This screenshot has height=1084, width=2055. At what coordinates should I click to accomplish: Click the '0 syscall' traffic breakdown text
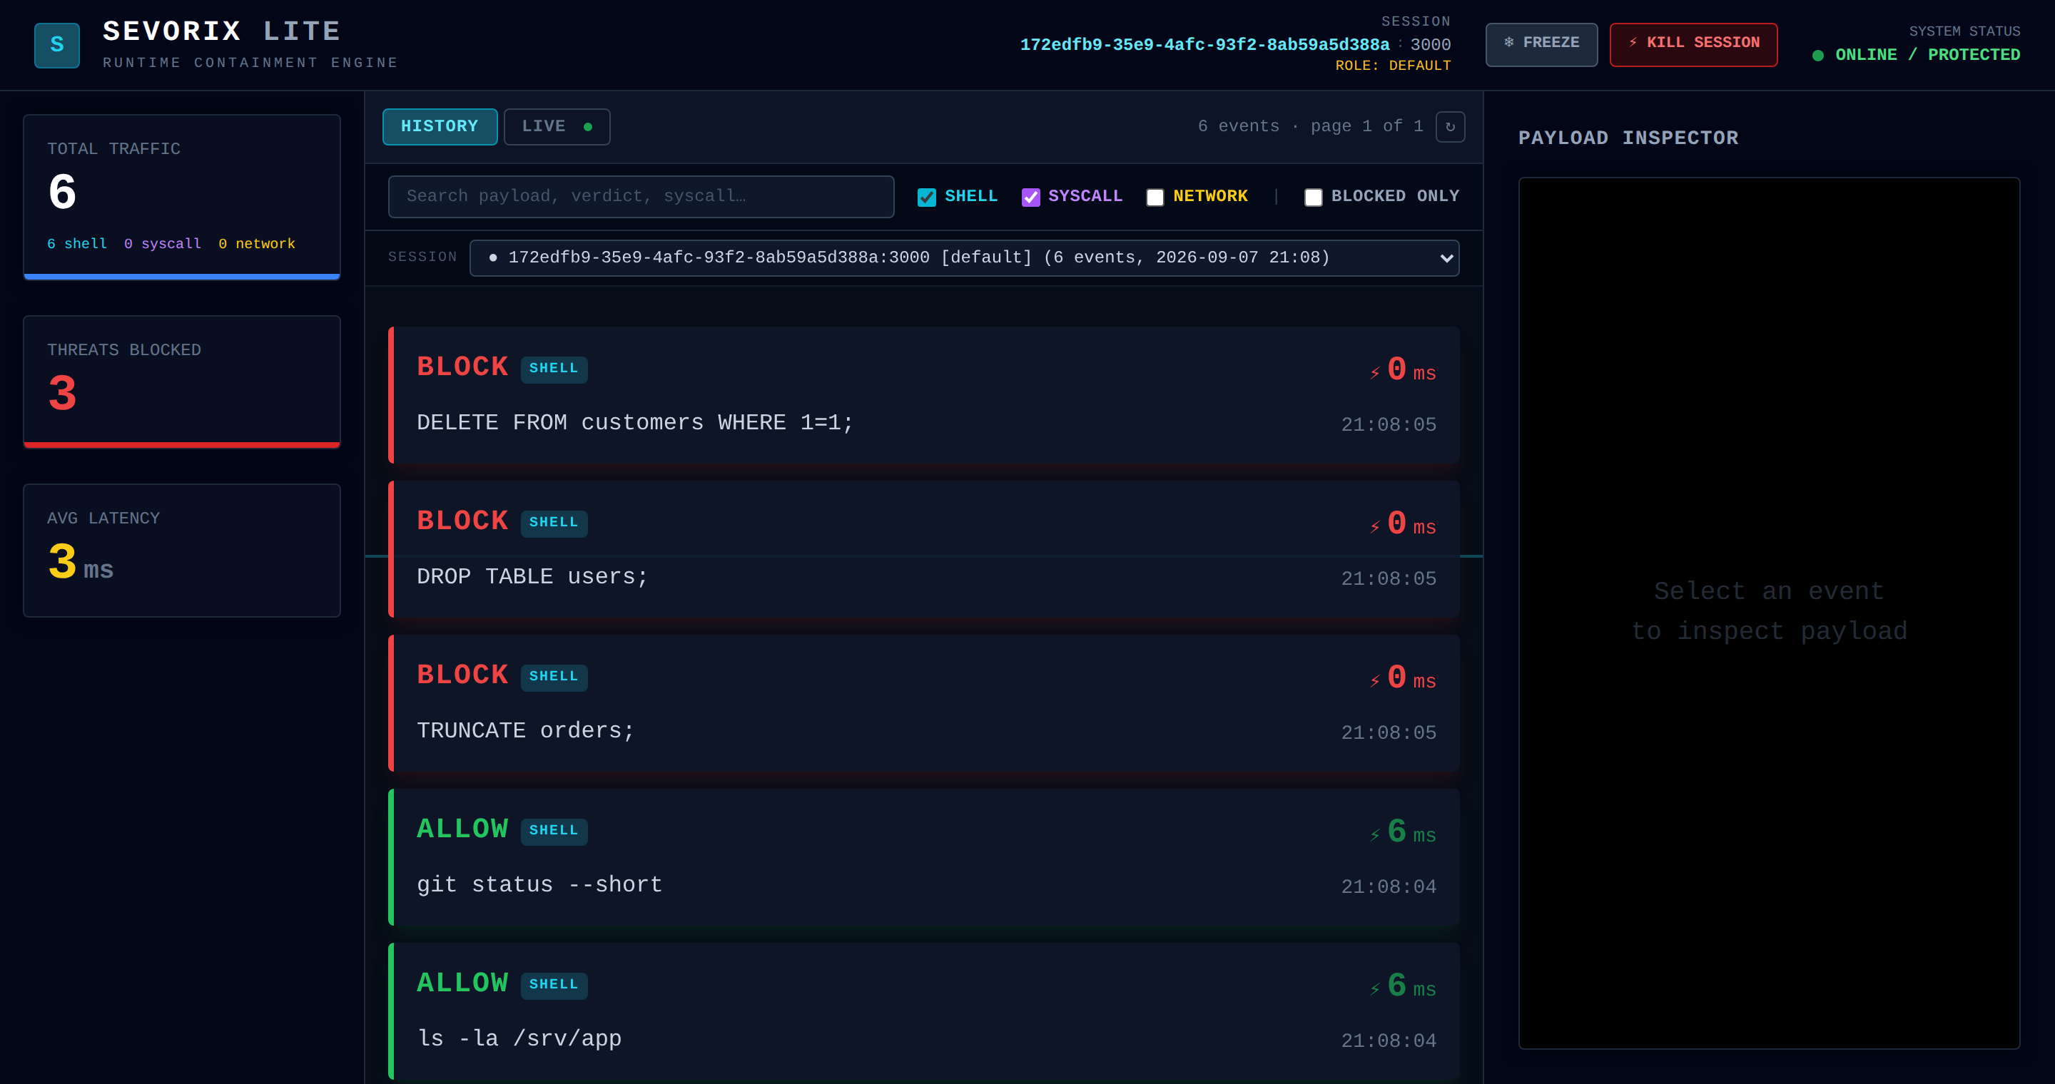[x=163, y=244]
